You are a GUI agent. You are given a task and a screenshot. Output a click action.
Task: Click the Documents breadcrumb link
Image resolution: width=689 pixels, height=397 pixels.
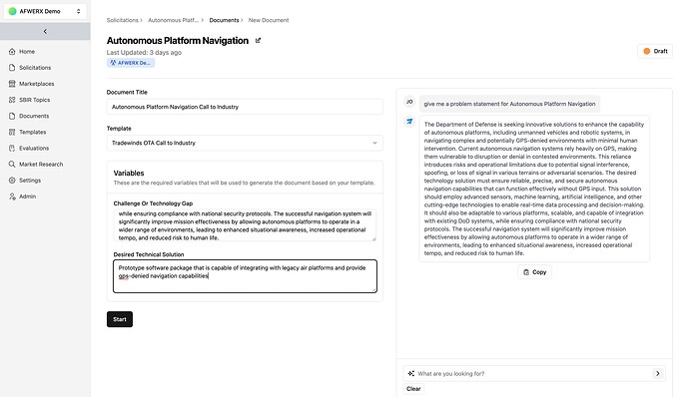224,20
